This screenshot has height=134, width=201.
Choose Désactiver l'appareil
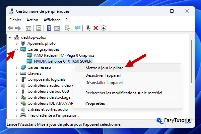click(127, 75)
